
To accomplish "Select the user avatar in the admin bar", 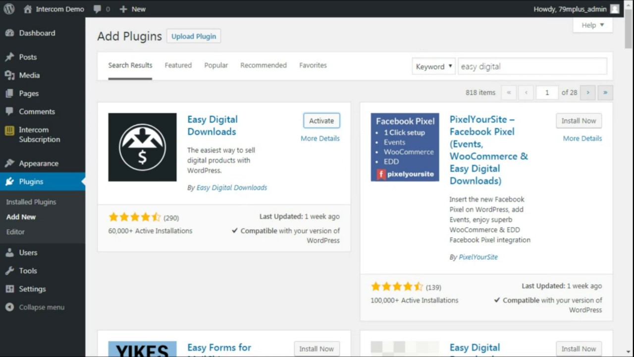I will pyautogui.click(x=615, y=9).
